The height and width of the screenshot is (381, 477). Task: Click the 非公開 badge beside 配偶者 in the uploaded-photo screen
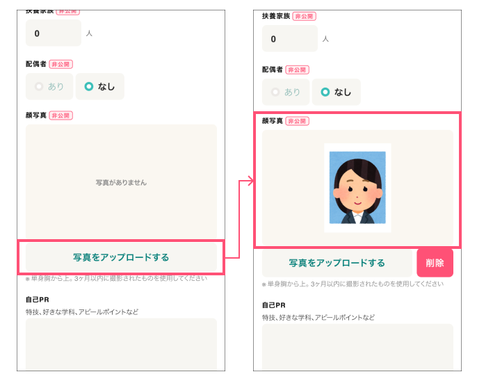[x=298, y=70]
